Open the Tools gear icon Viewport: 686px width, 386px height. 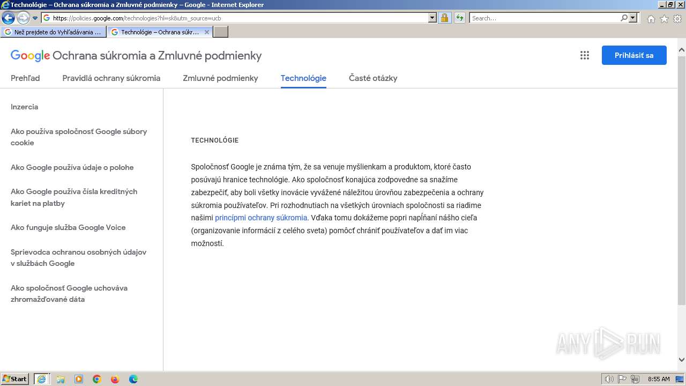(677, 19)
